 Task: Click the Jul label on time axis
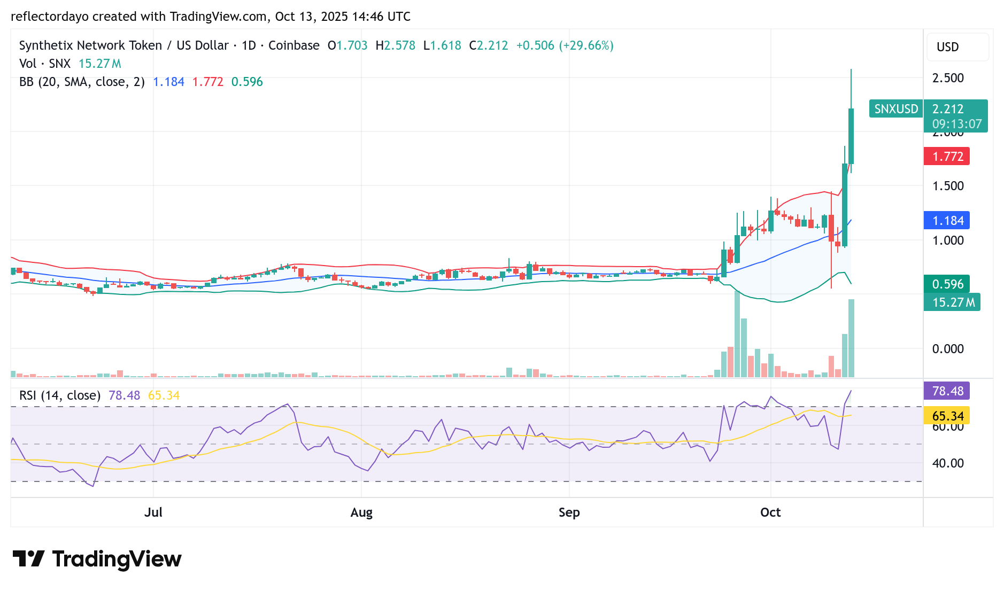pyautogui.click(x=153, y=512)
